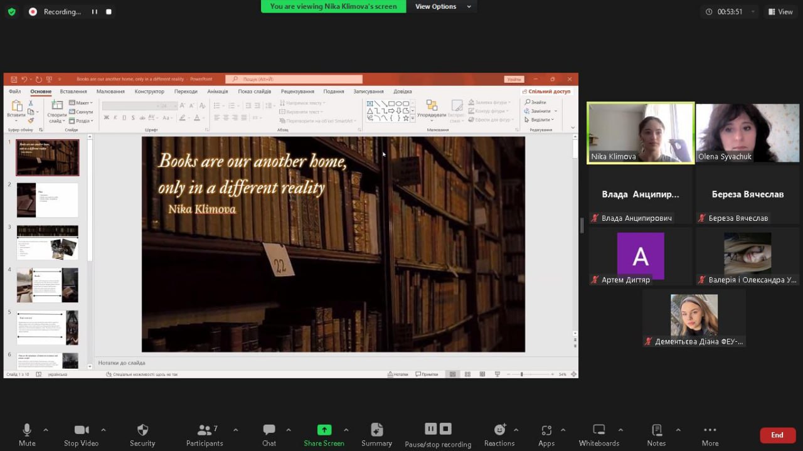Viewport: 803px width, 451px height.
Task: Expand the View Options dropdown
Action: (x=442, y=6)
